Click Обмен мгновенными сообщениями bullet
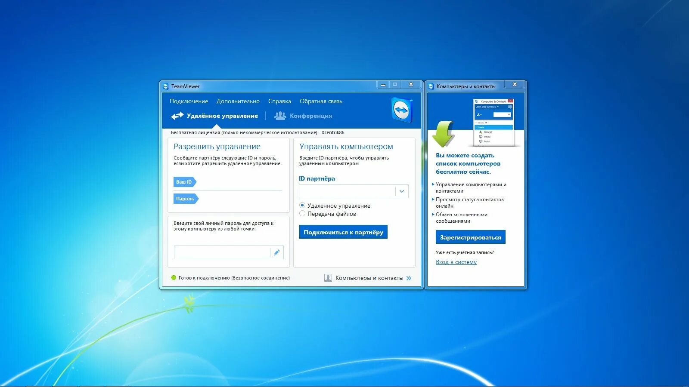 tap(461, 218)
